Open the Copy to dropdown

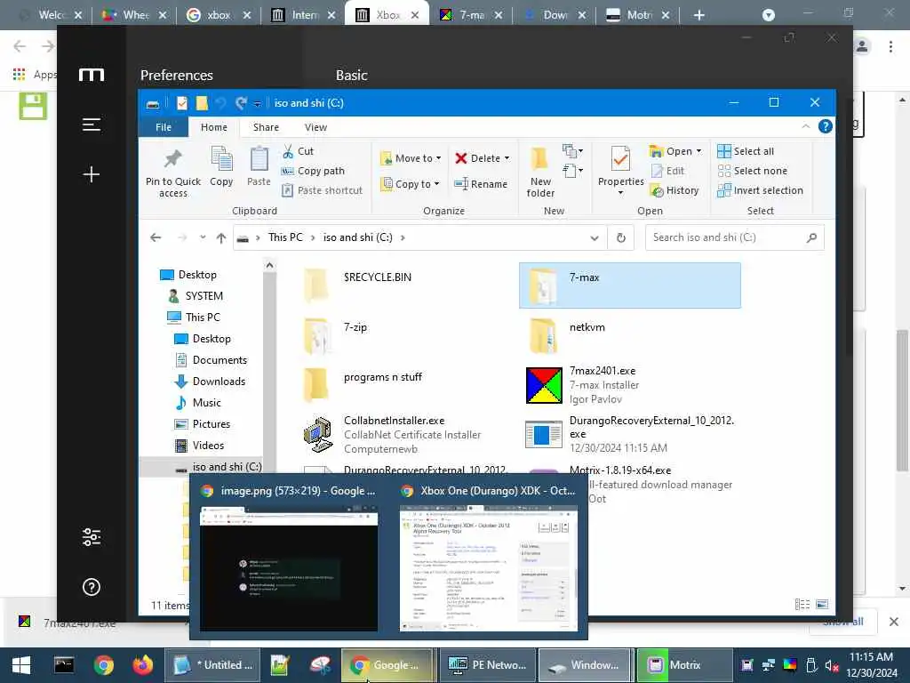coord(411,184)
